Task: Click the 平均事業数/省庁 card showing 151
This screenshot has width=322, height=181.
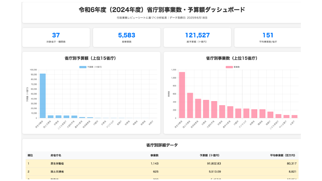Action: [x=269, y=37]
